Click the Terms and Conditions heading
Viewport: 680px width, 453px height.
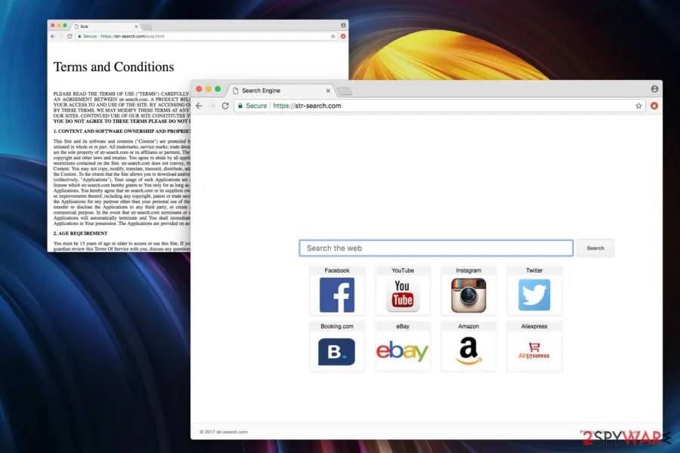coord(113,66)
